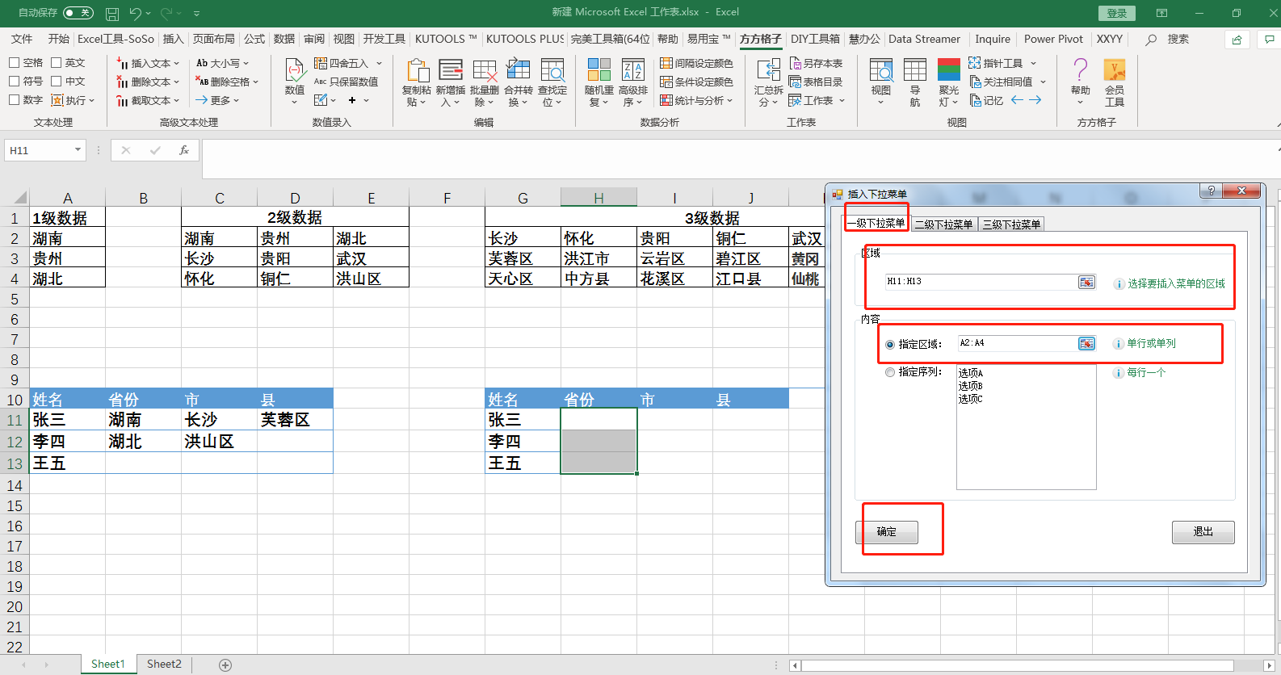Click the 表格目录 icon
Viewport: 1281px width, 675px height.
tap(796, 82)
